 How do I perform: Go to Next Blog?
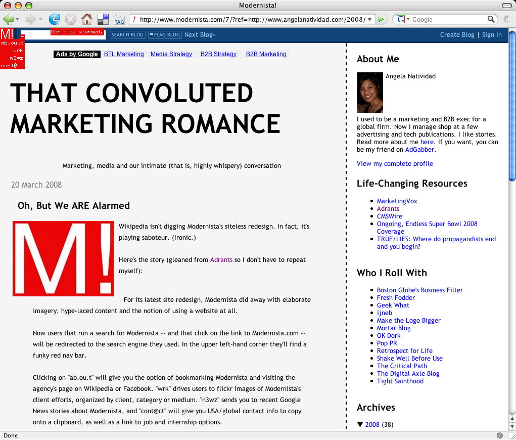click(200, 34)
